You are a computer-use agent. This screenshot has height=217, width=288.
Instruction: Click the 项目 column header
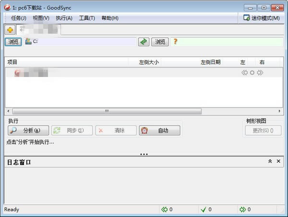click(x=67, y=62)
